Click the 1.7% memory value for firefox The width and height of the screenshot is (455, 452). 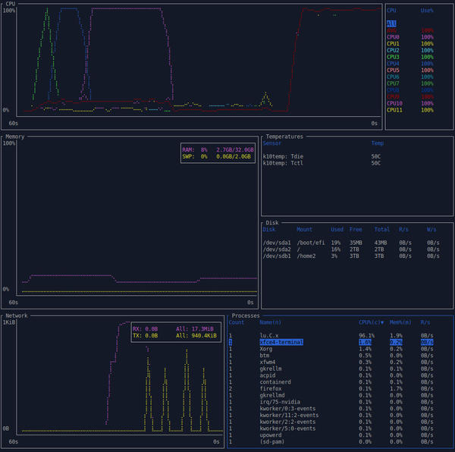pyautogui.click(x=396, y=389)
